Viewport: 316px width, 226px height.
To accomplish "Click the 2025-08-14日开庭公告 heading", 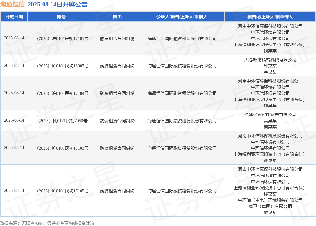I will click(x=58, y=4).
